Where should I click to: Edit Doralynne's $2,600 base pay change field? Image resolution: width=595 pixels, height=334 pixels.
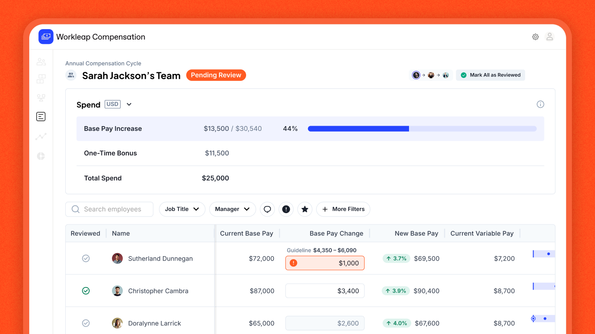pos(325,323)
